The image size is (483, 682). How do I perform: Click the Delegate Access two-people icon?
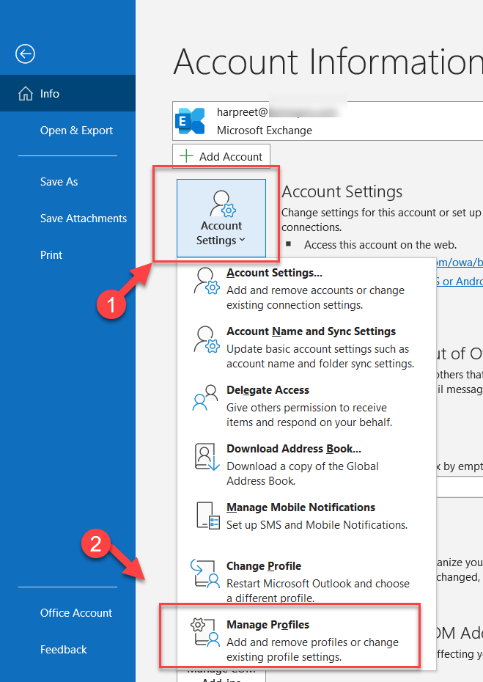click(x=204, y=397)
